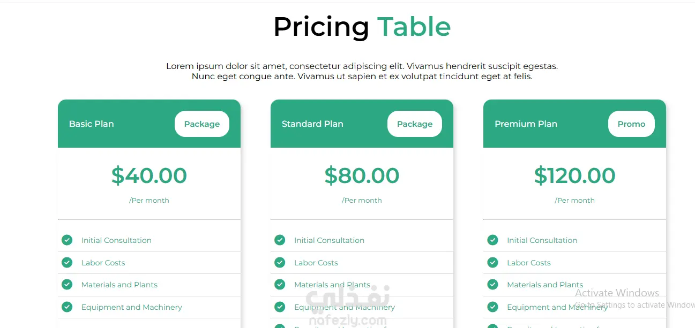Click the $120.00 price in Premium Plan
Screen dimensions: 695x328
click(574, 176)
